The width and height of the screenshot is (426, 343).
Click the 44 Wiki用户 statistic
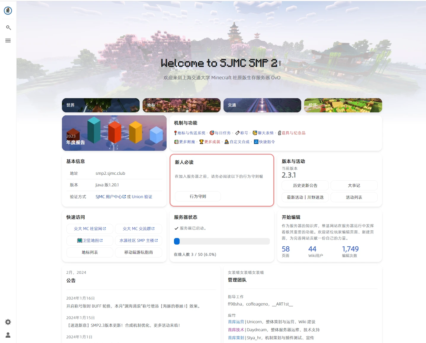[x=316, y=252]
